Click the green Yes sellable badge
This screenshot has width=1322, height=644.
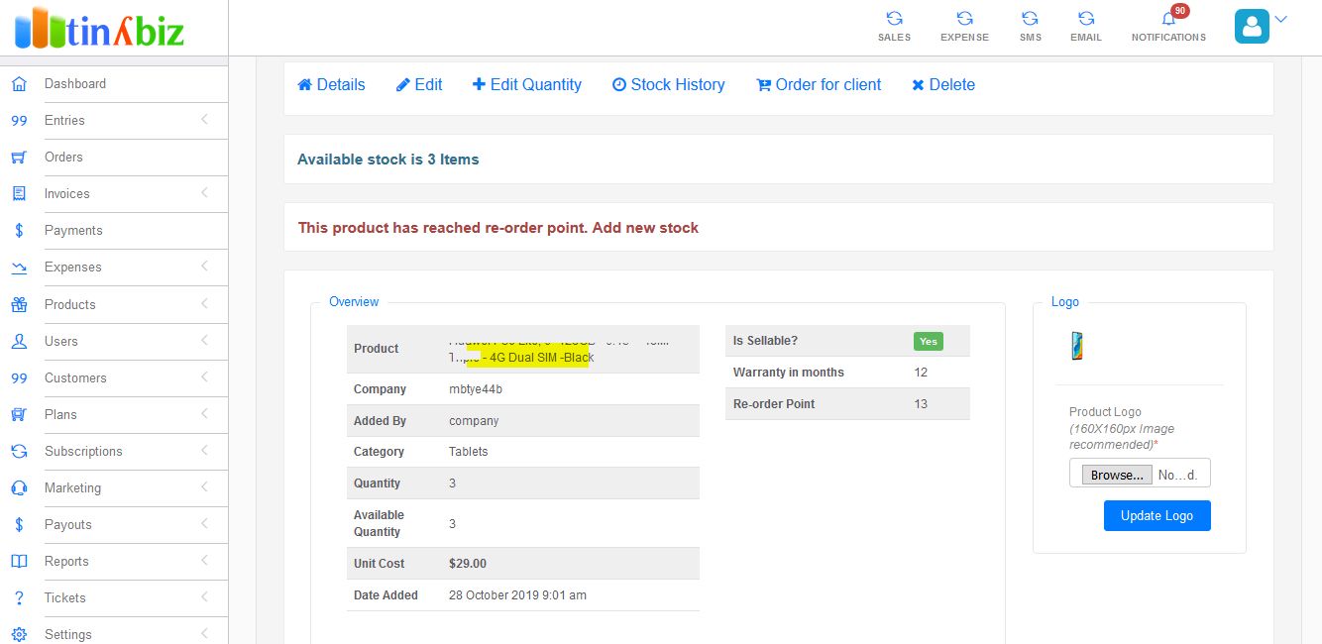[929, 341]
